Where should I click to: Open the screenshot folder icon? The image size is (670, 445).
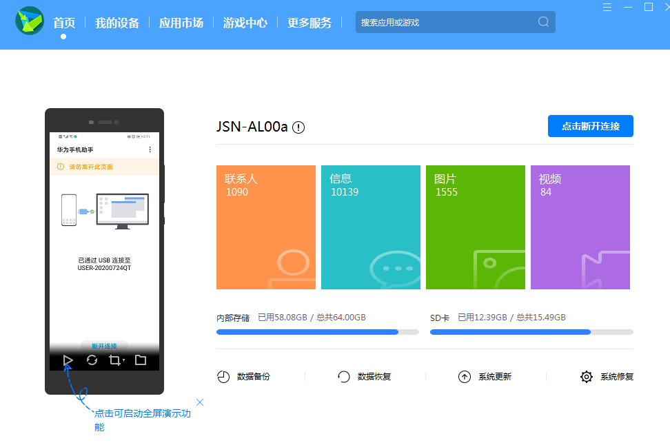(141, 360)
